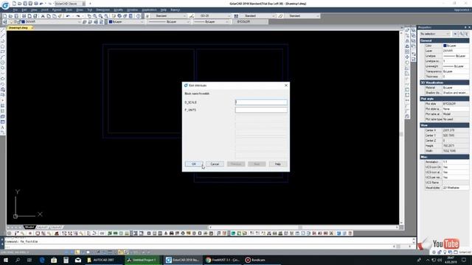Click the drawing area horizontal scrollbar
472x265 pixels.
303,227
